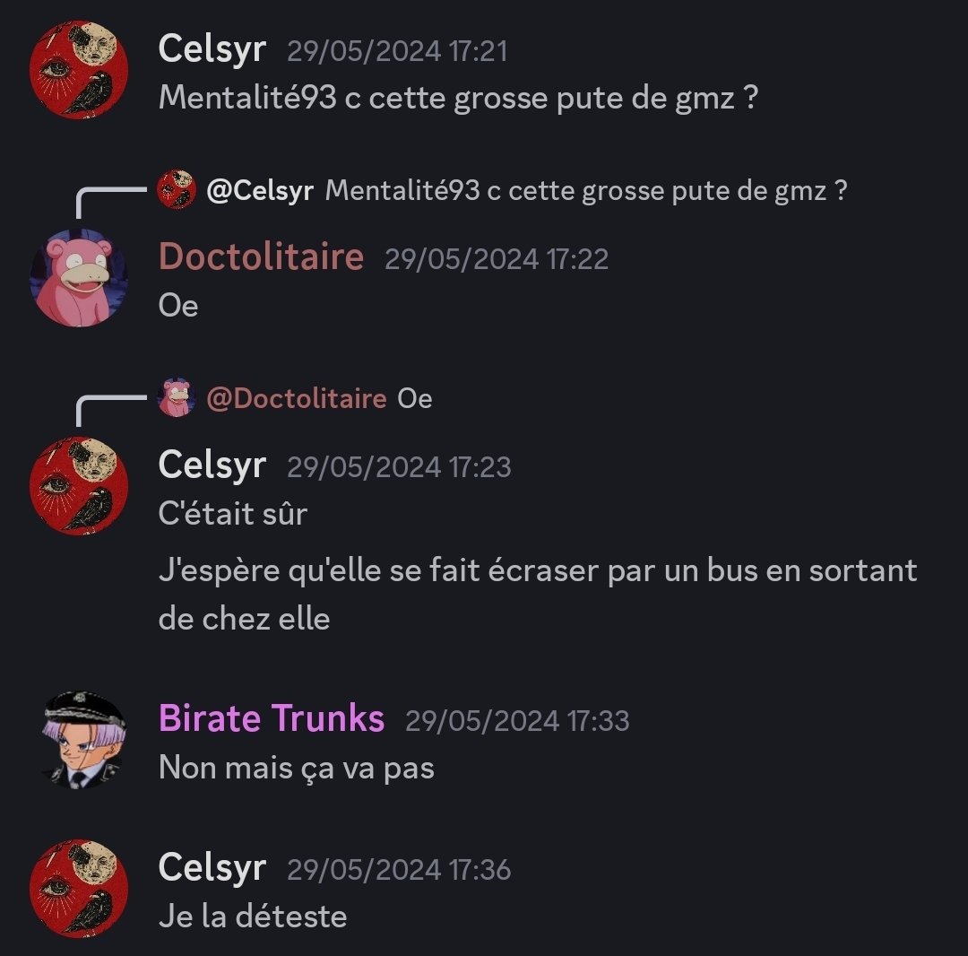Click small Celsyr avatar in reply preview

[177, 189]
